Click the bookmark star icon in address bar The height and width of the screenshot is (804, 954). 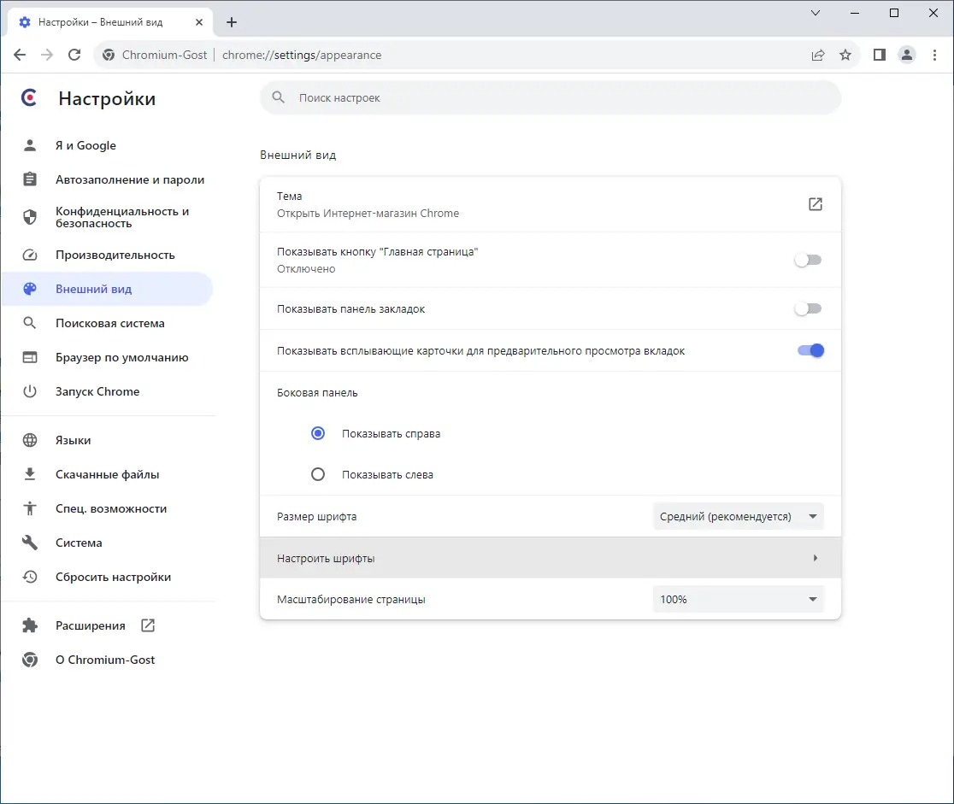tap(845, 55)
